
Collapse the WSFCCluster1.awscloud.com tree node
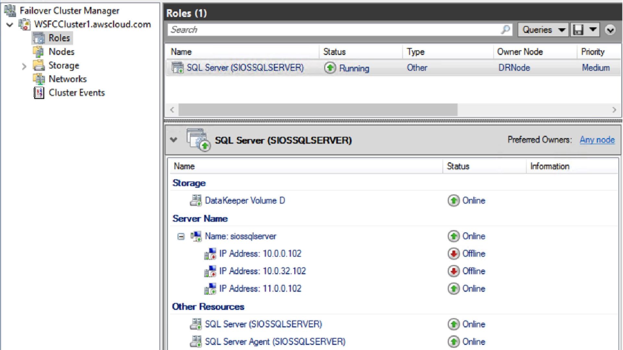point(10,25)
